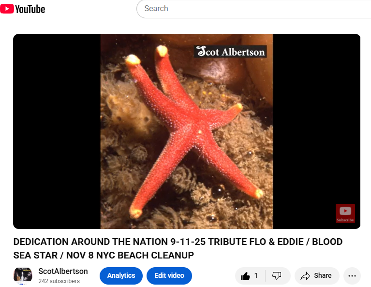Click the like count number 1
This screenshot has height=287, width=371.
pyautogui.click(x=256, y=276)
